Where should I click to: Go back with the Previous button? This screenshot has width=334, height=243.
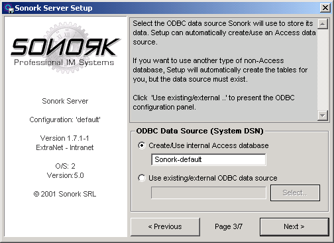pos(165,226)
